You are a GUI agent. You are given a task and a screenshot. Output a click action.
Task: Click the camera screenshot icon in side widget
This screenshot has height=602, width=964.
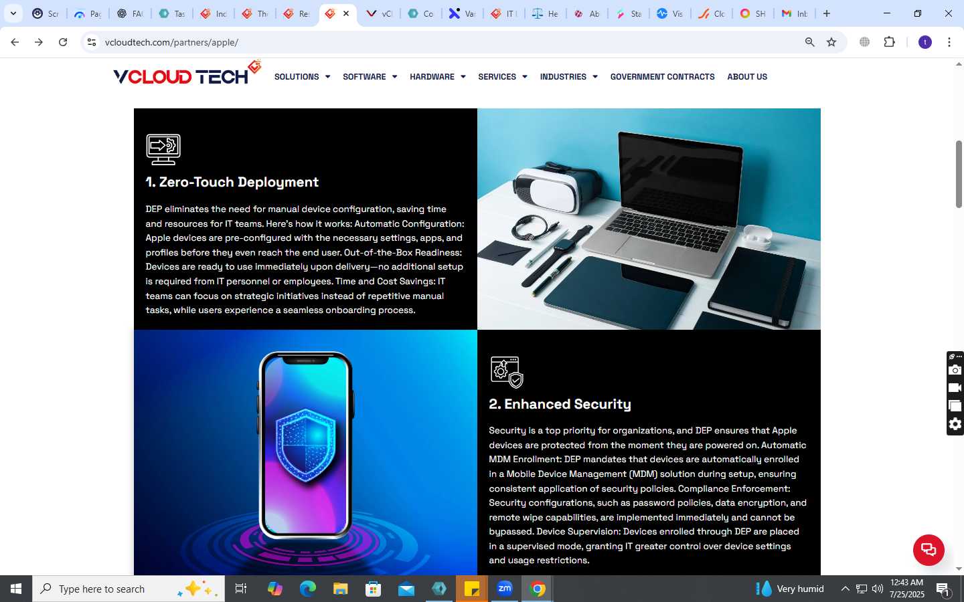[955, 370]
